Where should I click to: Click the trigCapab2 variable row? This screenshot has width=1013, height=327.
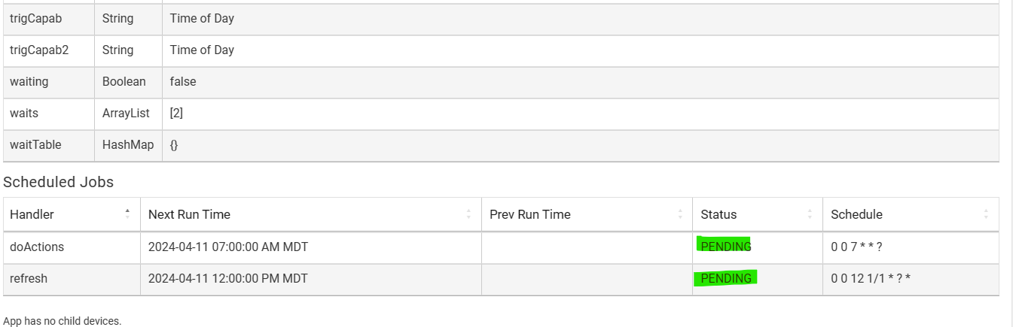(501, 50)
